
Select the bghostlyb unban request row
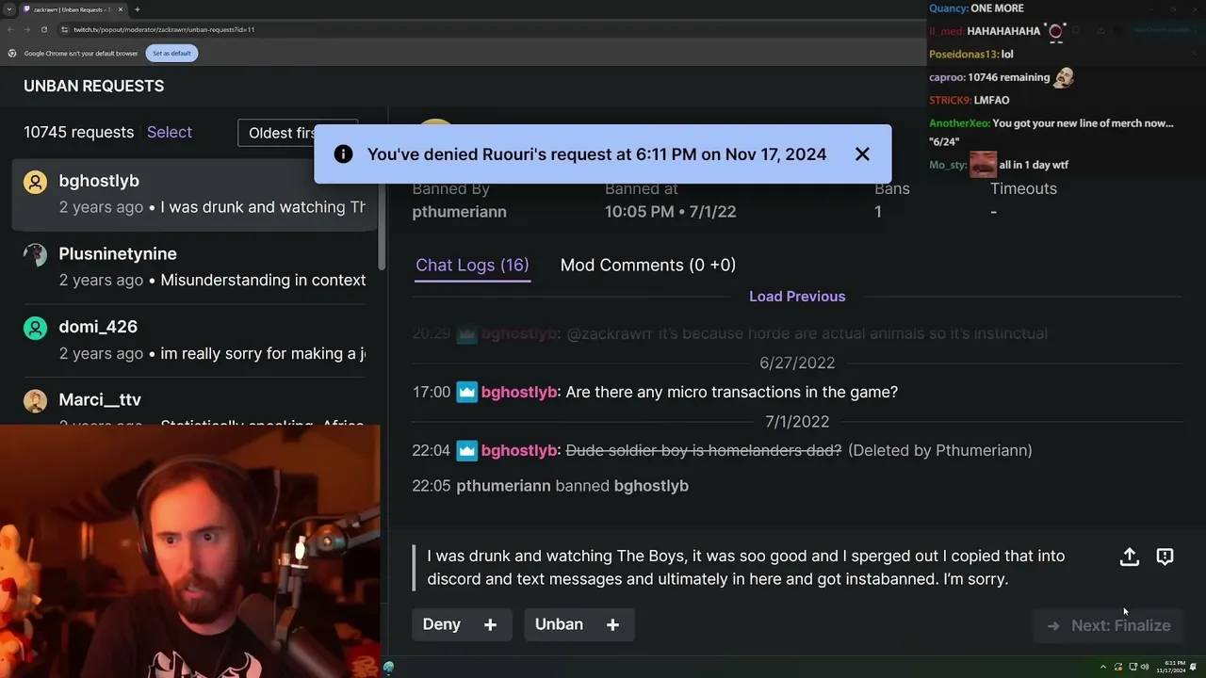194,194
